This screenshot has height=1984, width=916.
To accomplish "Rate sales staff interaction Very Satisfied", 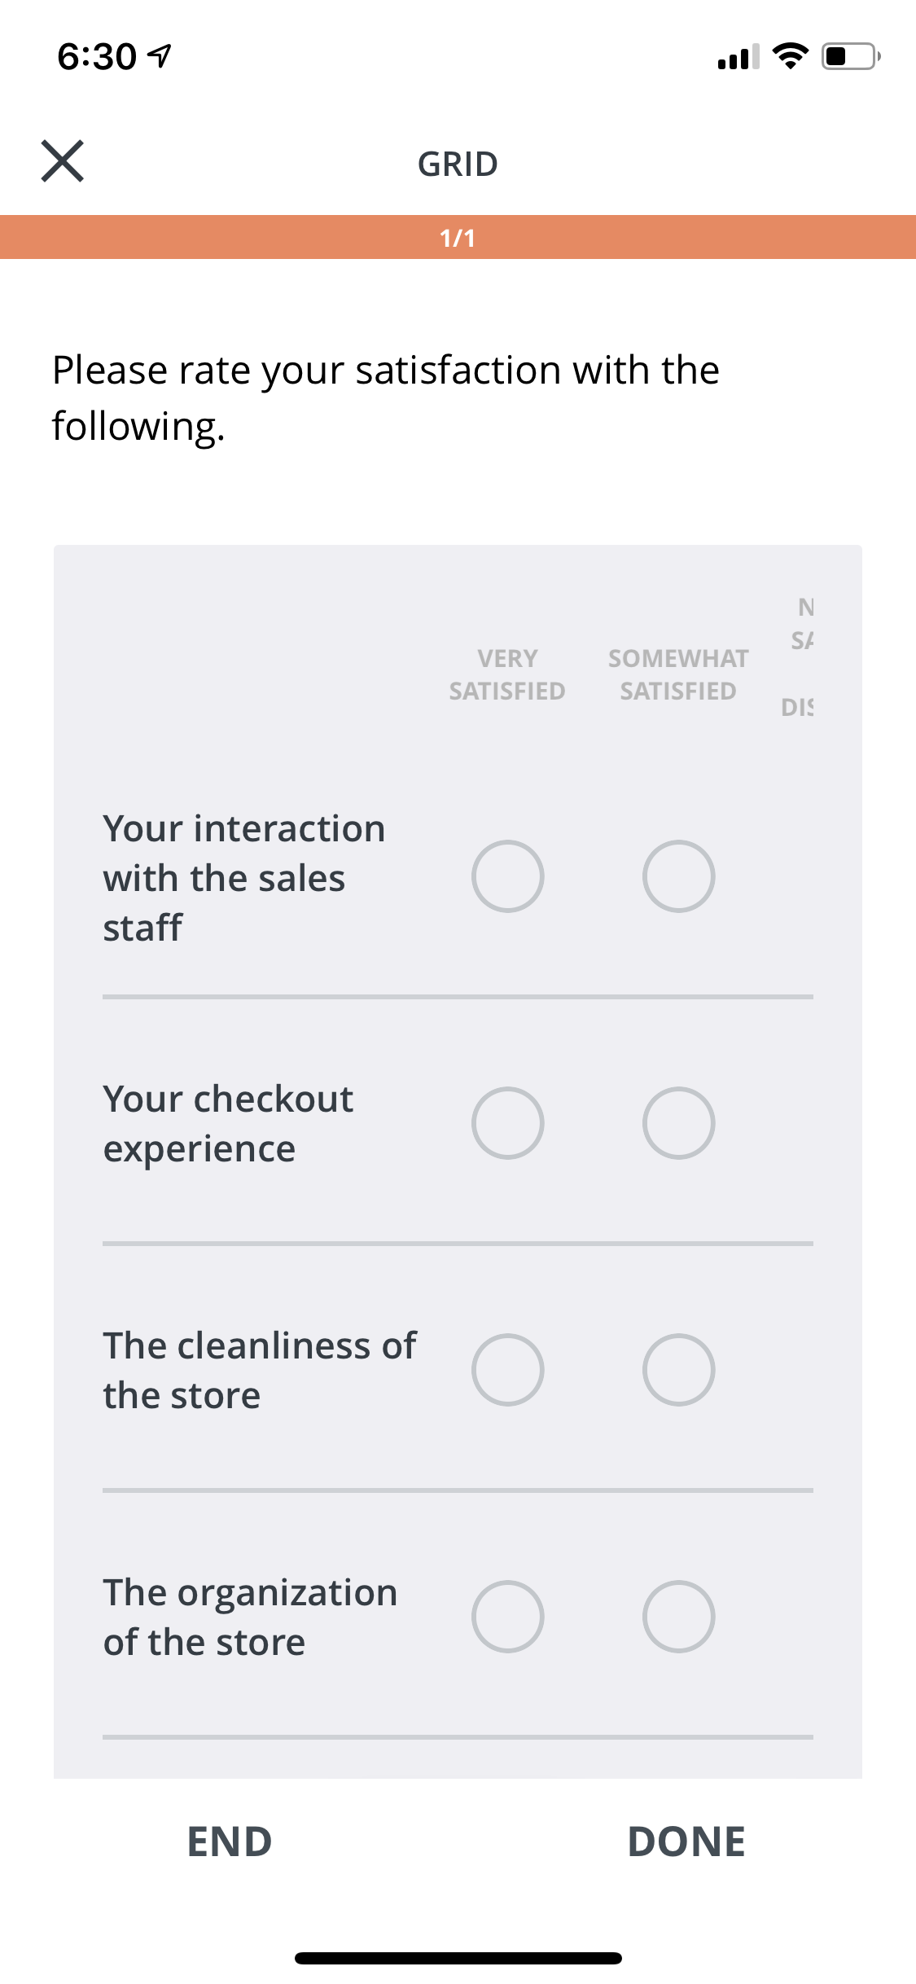I will 507,876.
